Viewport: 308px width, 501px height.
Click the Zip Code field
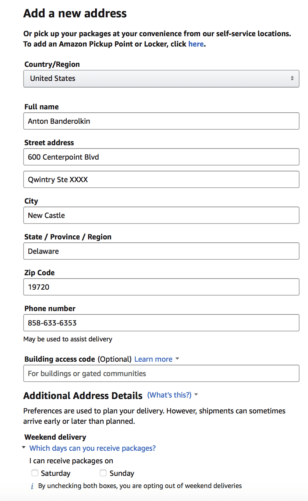coord(161,287)
